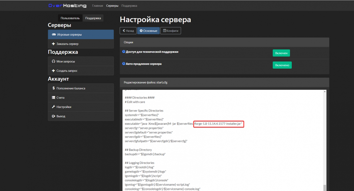
Task: Open the Серверы navigation link
Action: point(112,6)
